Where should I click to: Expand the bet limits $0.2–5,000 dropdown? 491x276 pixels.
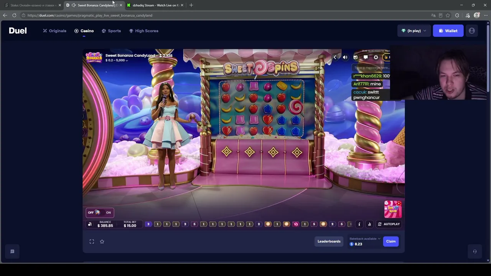[x=117, y=60]
